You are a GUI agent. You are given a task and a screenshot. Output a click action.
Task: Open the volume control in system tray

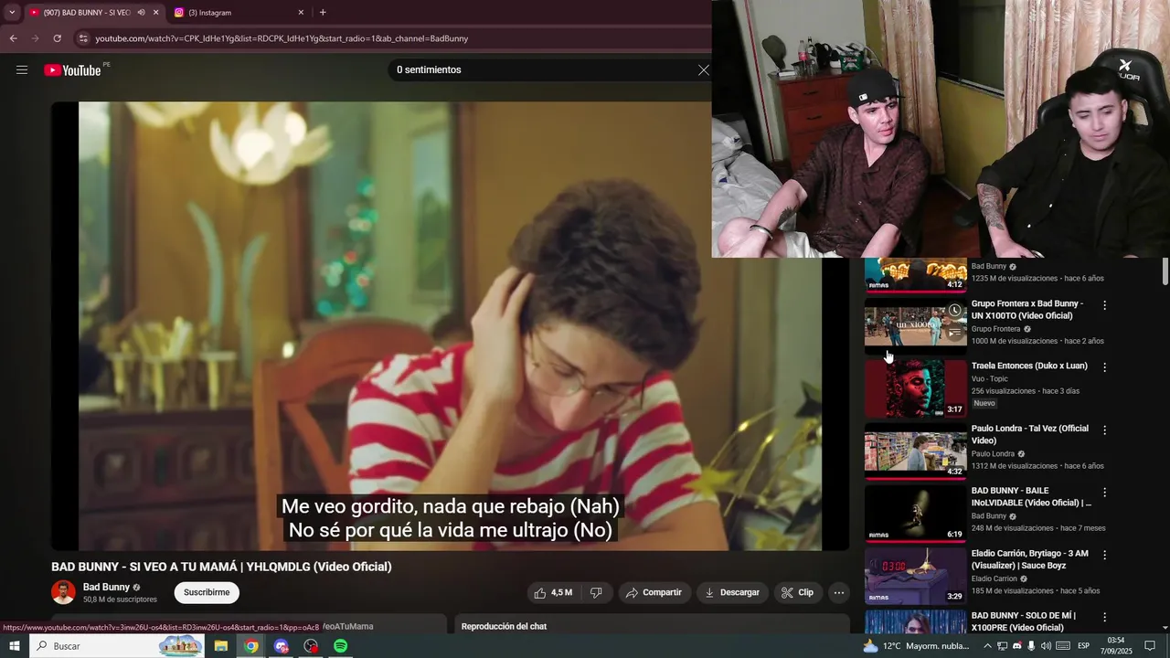(1047, 646)
